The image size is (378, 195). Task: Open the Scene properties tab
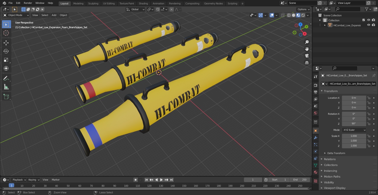pyautogui.click(x=315, y=106)
